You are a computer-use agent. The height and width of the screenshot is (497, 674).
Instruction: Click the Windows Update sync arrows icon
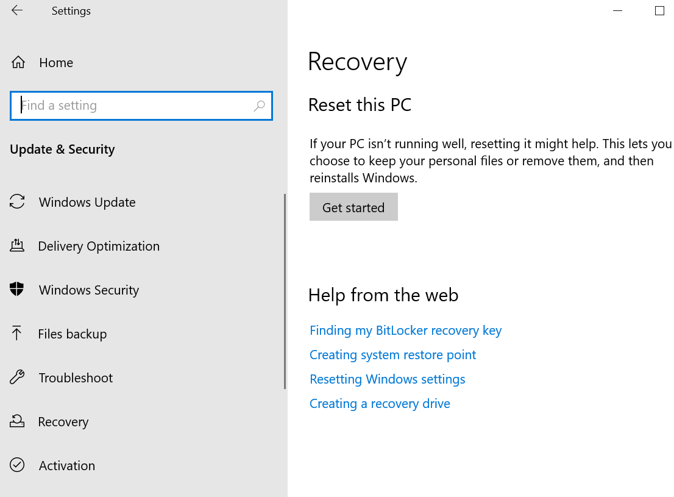coord(17,201)
